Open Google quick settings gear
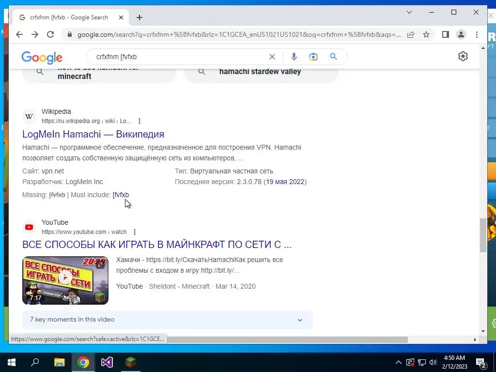Viewport: 496px width, 372px height. coord(463,56)
